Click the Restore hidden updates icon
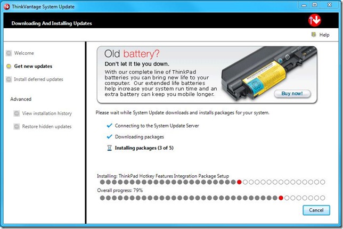 click(17, 126)
